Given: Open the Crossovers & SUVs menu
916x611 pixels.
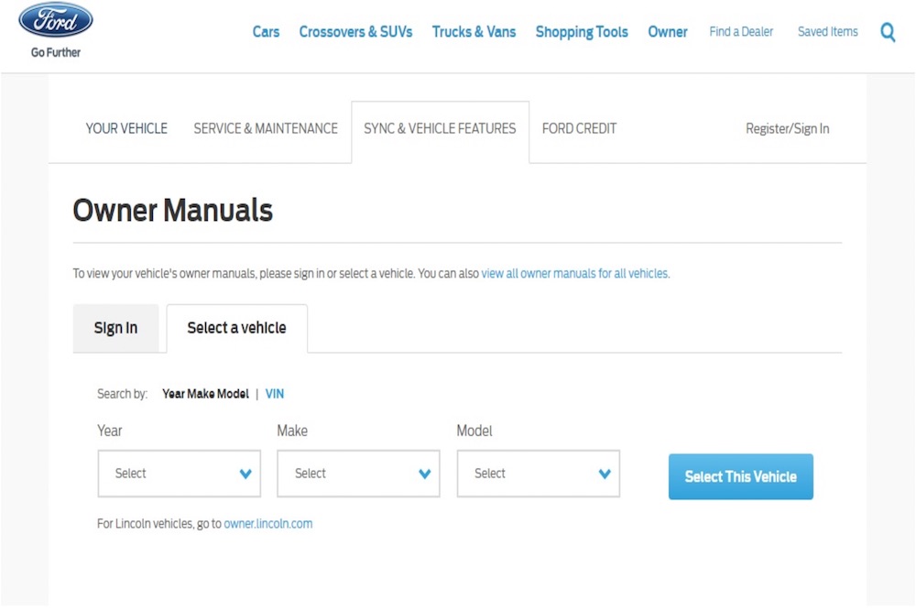Looking at the screenshot, I should coord(355,31).
